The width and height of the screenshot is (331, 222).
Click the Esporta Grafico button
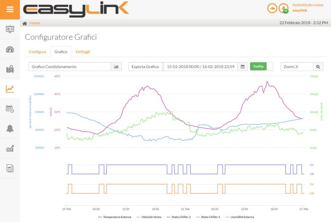click(145, 66)
